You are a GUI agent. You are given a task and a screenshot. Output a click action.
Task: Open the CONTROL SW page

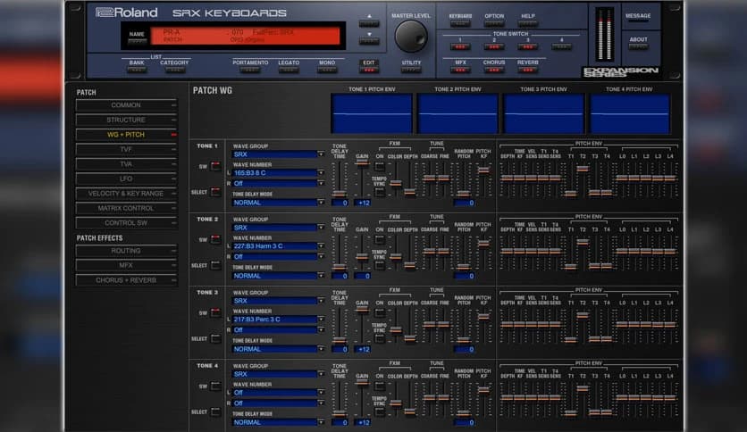(x=126, y=223)
